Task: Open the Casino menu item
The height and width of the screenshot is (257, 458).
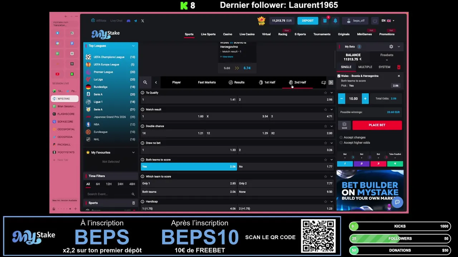Action: coord(228,34)
